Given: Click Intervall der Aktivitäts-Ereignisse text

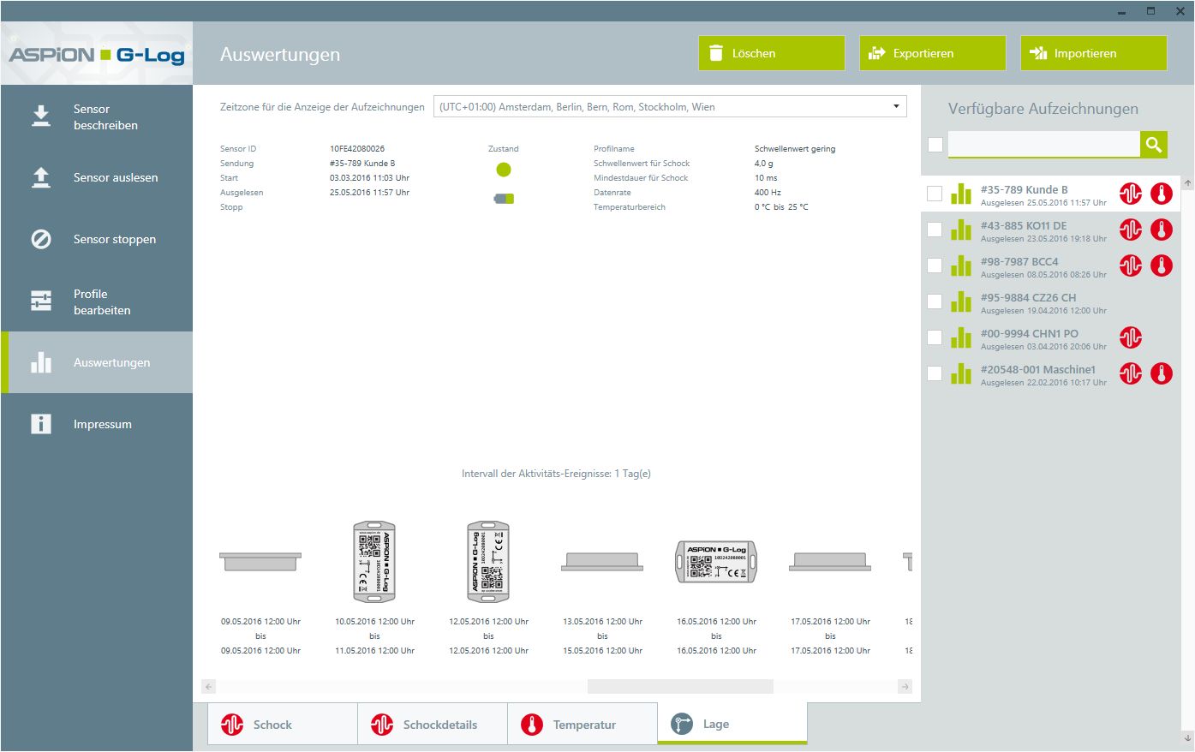Looking at the screenshot, I should click(x=556, y=474).
